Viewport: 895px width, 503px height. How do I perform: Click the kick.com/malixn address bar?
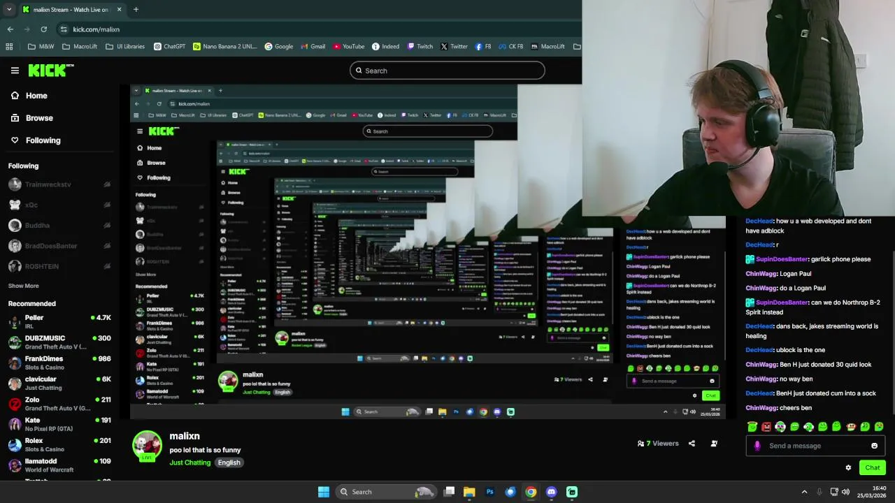pyautogui.click(x=96, y=29)
